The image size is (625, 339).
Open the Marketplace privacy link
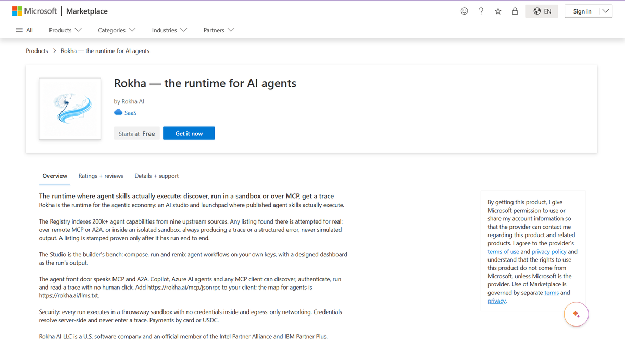coord(496,301)
